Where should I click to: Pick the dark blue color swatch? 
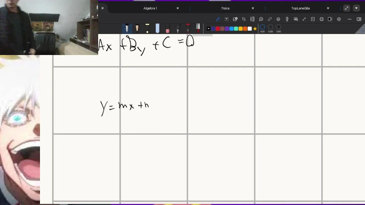pyautogui.click(x=213, y=29)
